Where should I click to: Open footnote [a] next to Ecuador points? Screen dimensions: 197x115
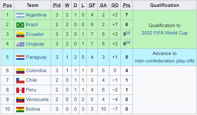pos(128,33)
